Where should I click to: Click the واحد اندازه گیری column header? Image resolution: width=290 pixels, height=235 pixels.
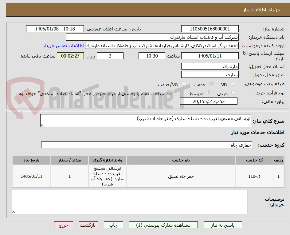108,160
